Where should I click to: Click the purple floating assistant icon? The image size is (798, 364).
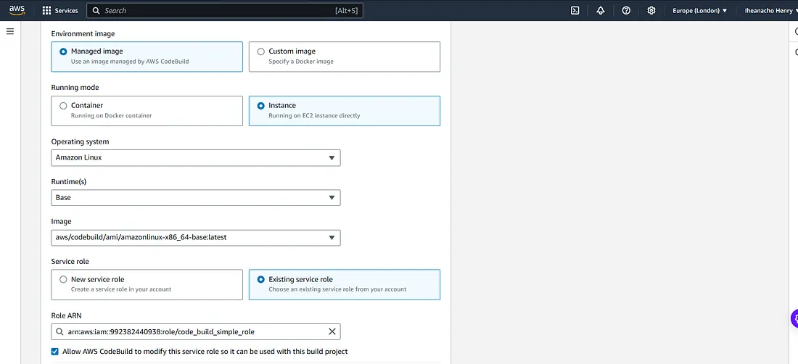(x=794, y=319)
